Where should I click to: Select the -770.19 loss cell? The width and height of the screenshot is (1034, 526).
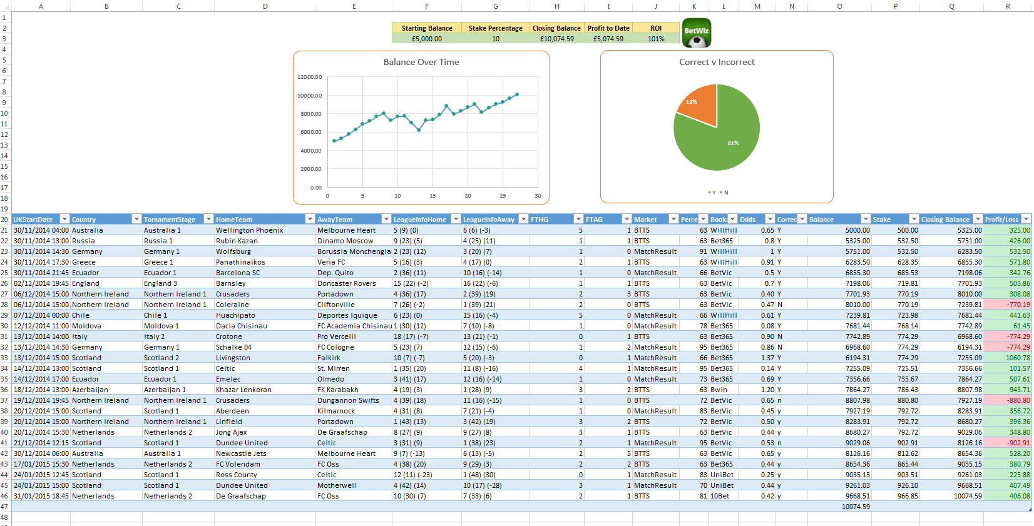pyautogui.click(x=1008, y=305)
